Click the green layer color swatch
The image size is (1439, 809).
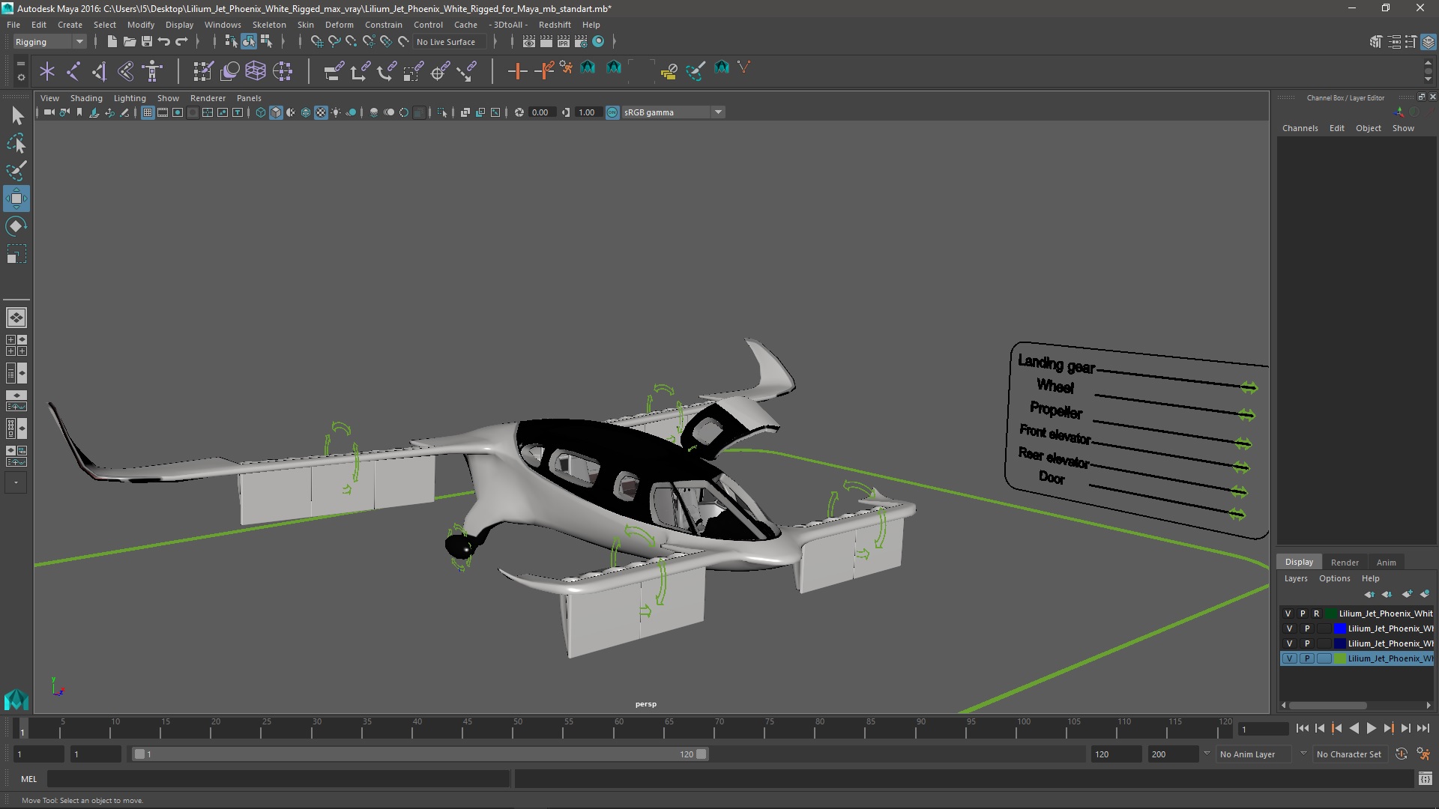tap(1340, 658)
